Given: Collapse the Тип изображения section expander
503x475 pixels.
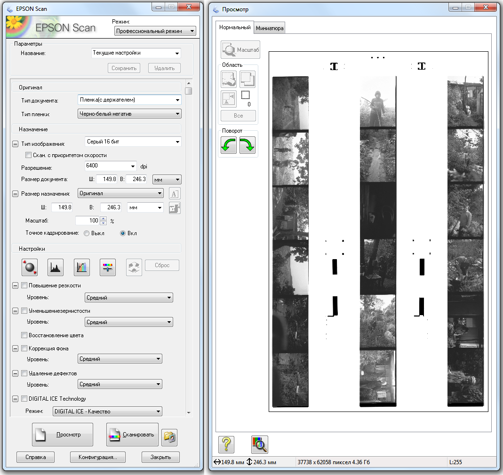Looking at the screenshot, I should tap(15, 144).
